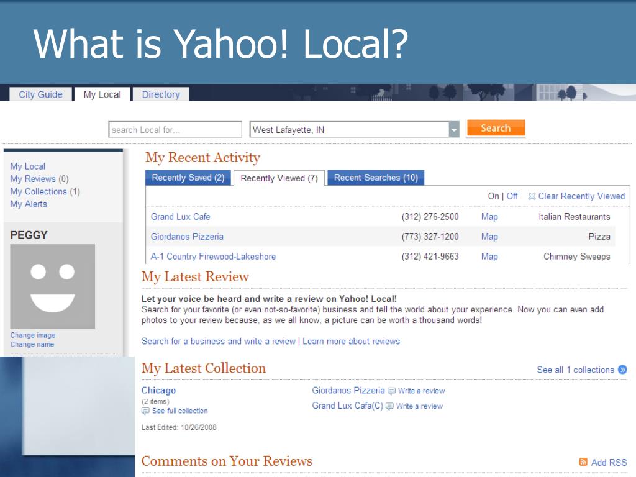Image resolution: width=636 pixels, height=477 pixels.
Task: Turn recently viewed tracking On
Action: (x=493, y=196)
